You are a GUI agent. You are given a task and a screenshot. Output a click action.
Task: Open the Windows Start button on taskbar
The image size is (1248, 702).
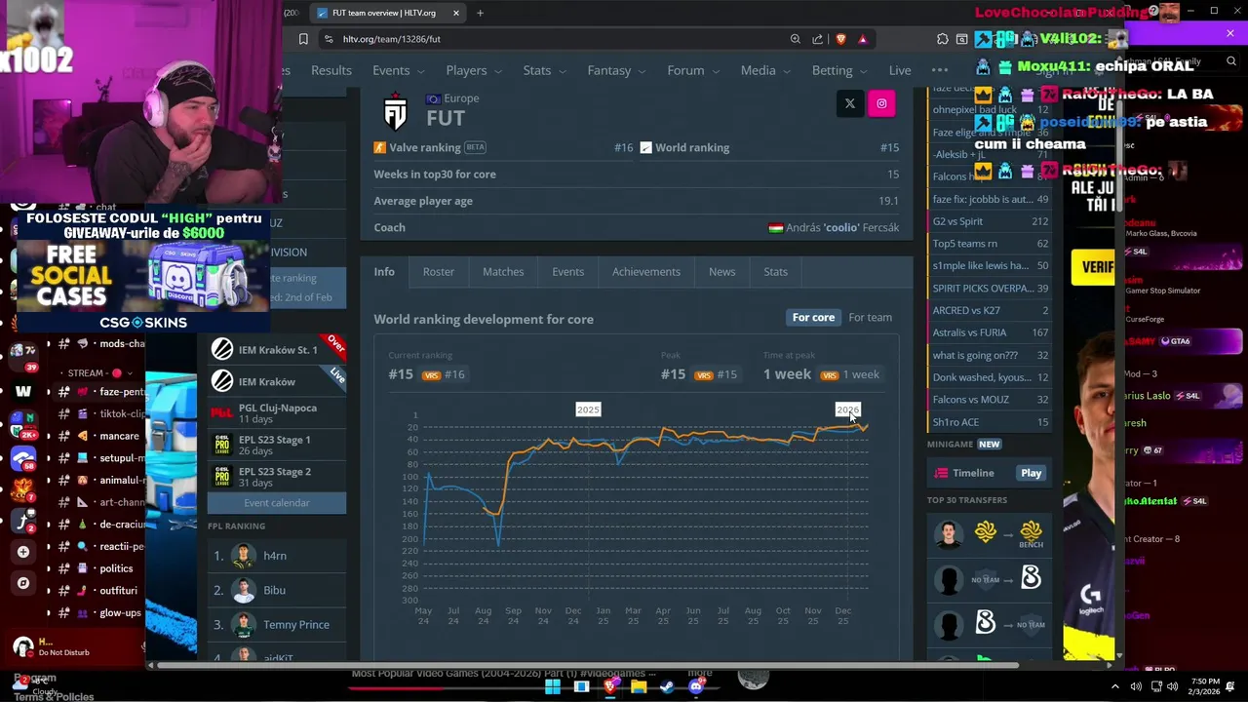[552, 686]
